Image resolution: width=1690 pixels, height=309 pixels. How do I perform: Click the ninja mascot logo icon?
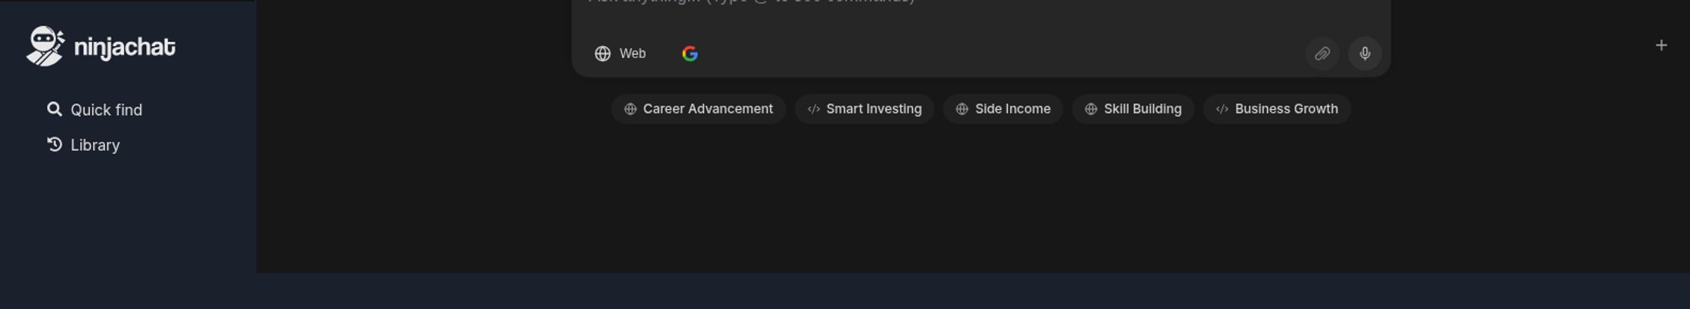pyautogui.click(x=45, y=46)
